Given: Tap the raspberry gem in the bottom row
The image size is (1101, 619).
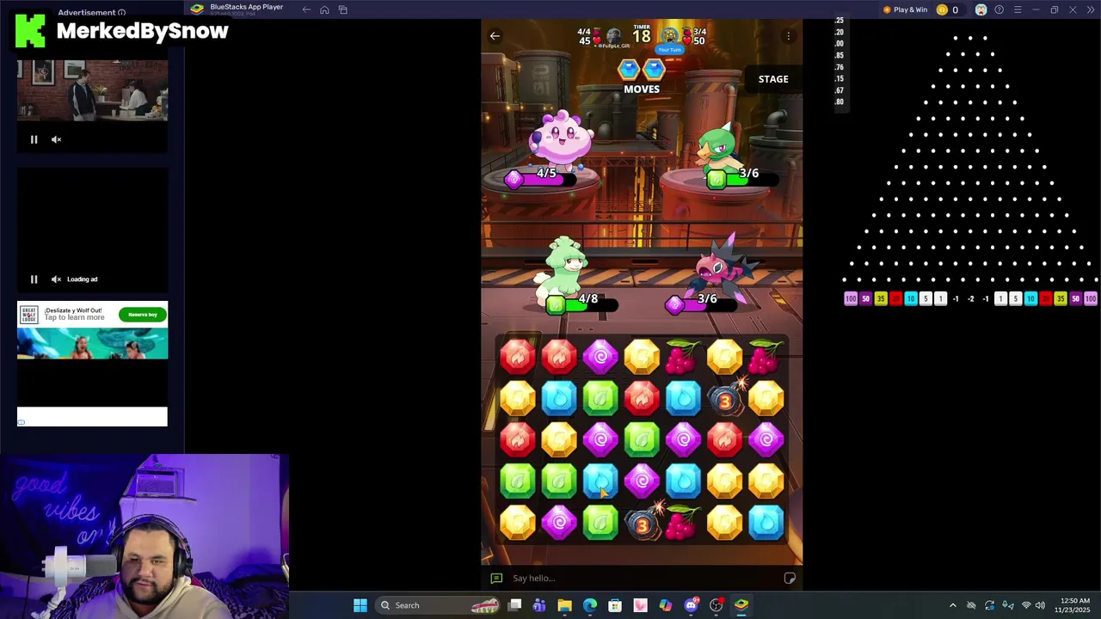Looking at the screenshot, I should point(683,523).
